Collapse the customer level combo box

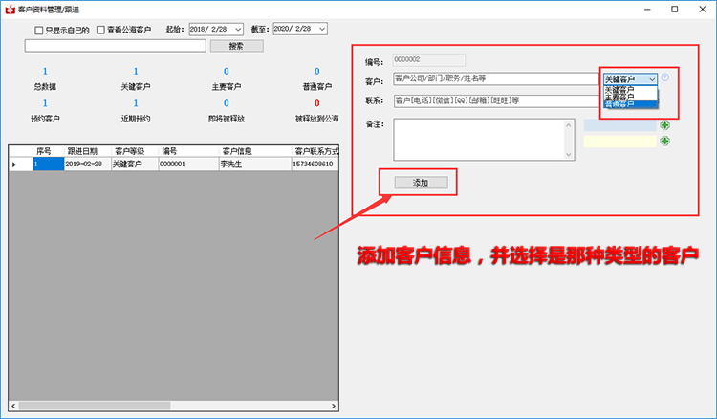tap(652, 79)
